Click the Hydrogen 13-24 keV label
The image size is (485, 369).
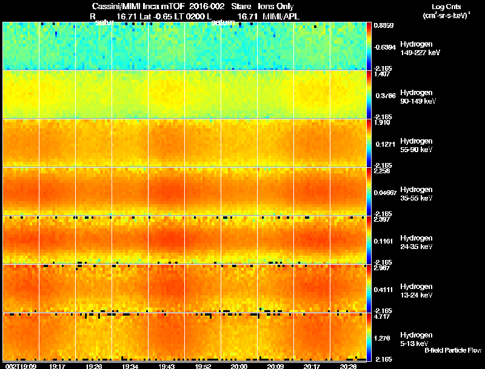coord(416,291)
